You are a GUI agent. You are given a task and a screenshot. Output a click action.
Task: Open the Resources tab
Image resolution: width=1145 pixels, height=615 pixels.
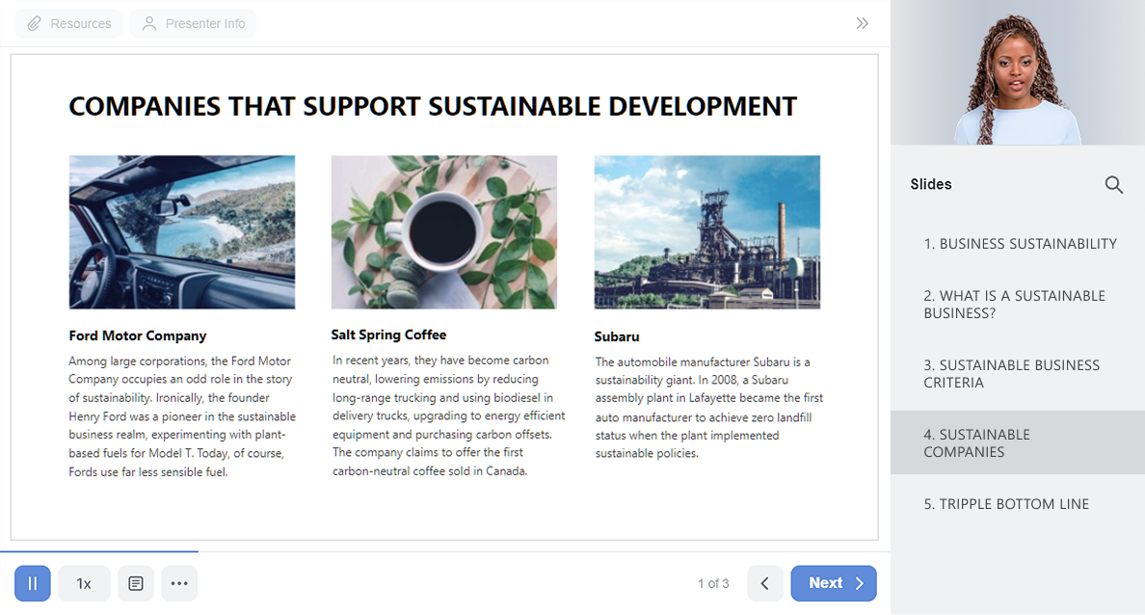coord(68,23)
